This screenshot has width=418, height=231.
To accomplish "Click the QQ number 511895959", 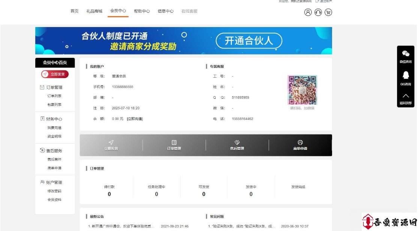I will [x=241, y=98].
